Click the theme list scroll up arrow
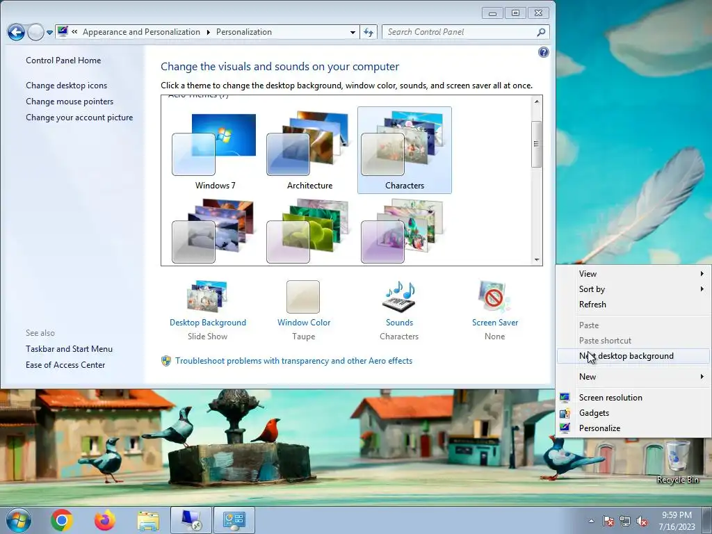The image size is (712, 534). pyautogui.click(x=537, y=102)
